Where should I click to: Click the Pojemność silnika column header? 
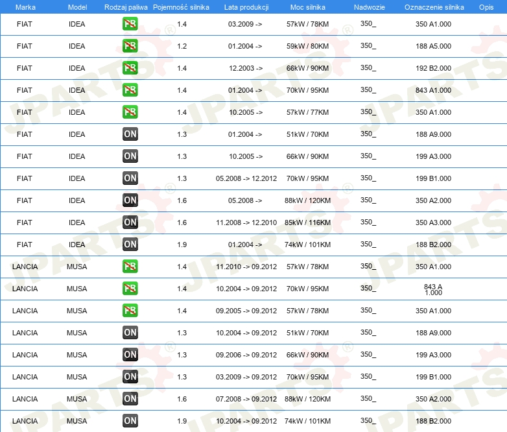(x=181, y=7)
